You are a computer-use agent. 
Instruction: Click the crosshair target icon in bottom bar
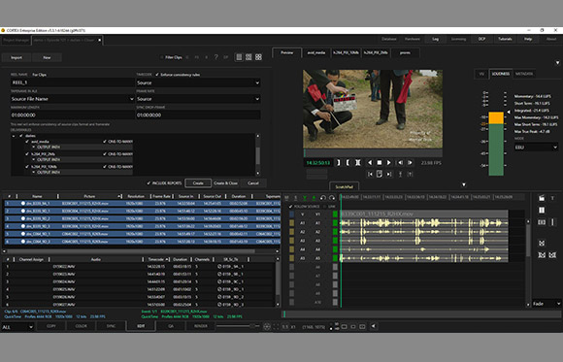266,326
